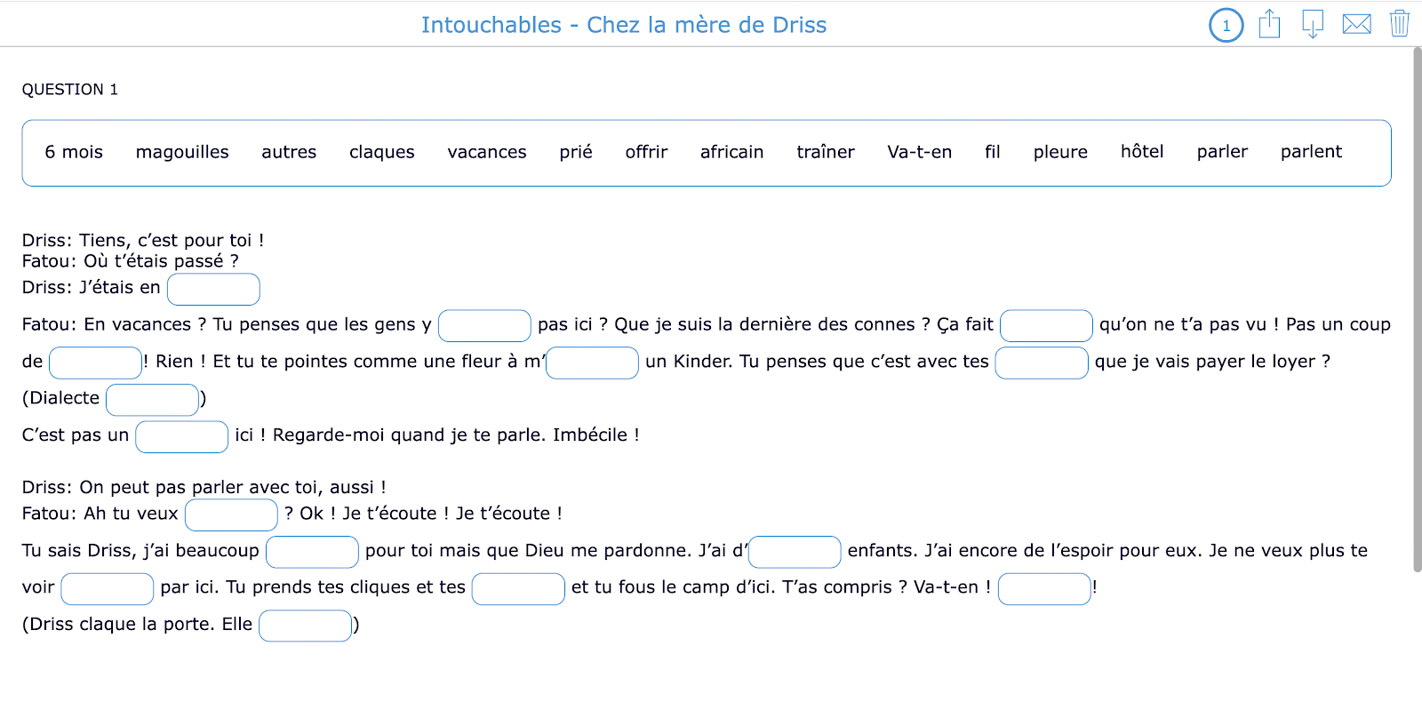The width and height of the screenshot is (1422, 718).
Task: Click the blank after 'Pas un coup de'
Action: tap(95, 363)
